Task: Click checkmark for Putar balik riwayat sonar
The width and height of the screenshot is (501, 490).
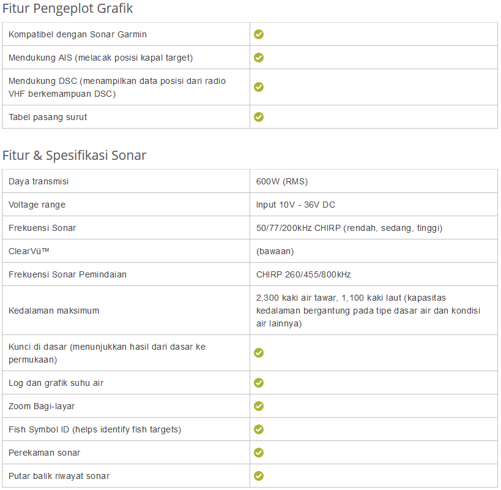Action: [259, 476]
